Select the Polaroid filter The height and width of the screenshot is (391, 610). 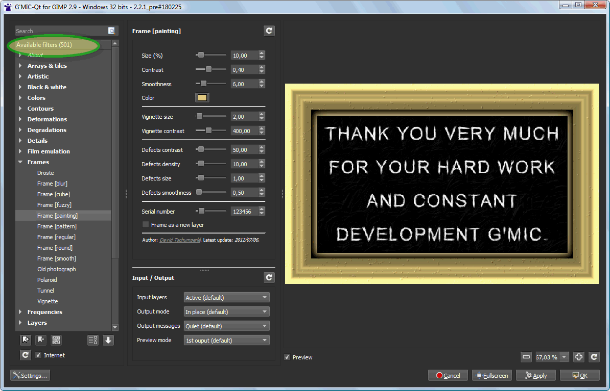click(47, 280)
